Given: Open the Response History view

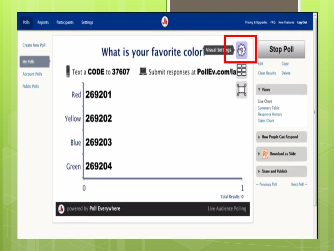Looking at the screenshot, I should coord(270,114).
